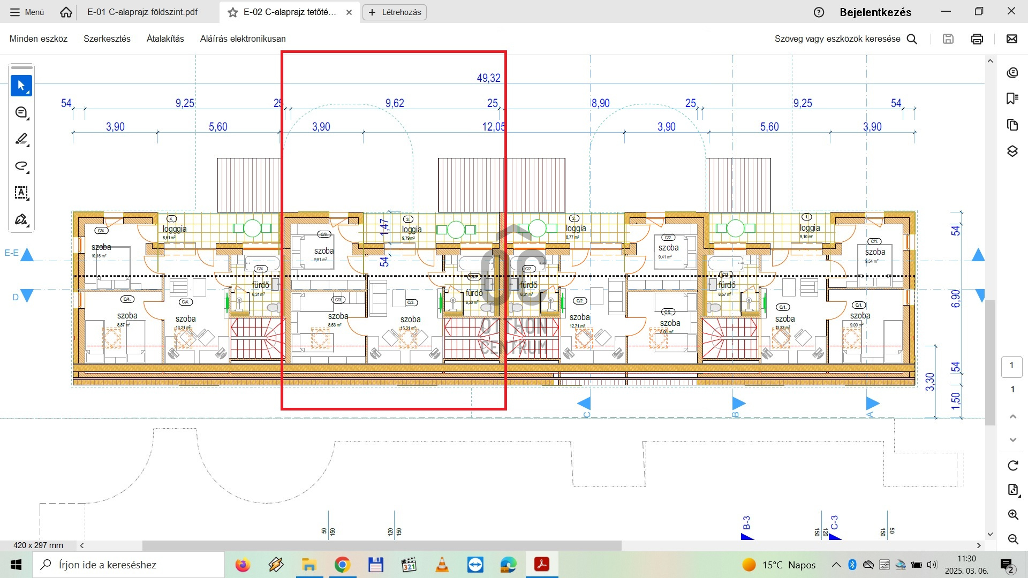Star the E-02 C-alaprajz tab
Image resolution: width=1028 pixels, height=578 pixels.
click(233, 12)
